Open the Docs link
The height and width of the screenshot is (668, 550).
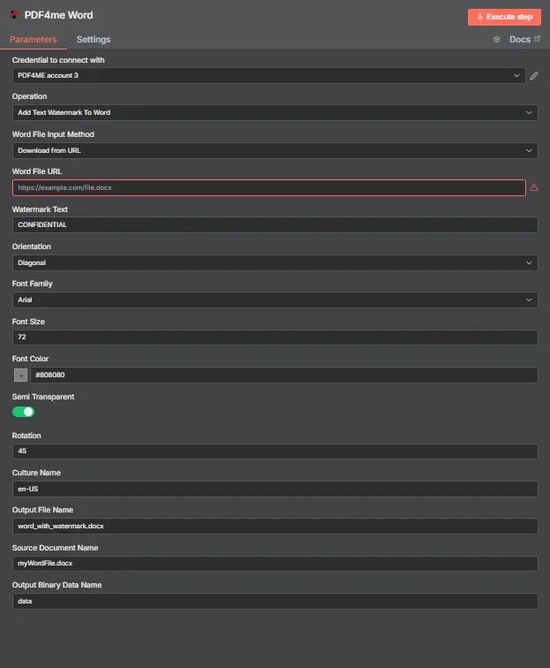coord(520,39)
